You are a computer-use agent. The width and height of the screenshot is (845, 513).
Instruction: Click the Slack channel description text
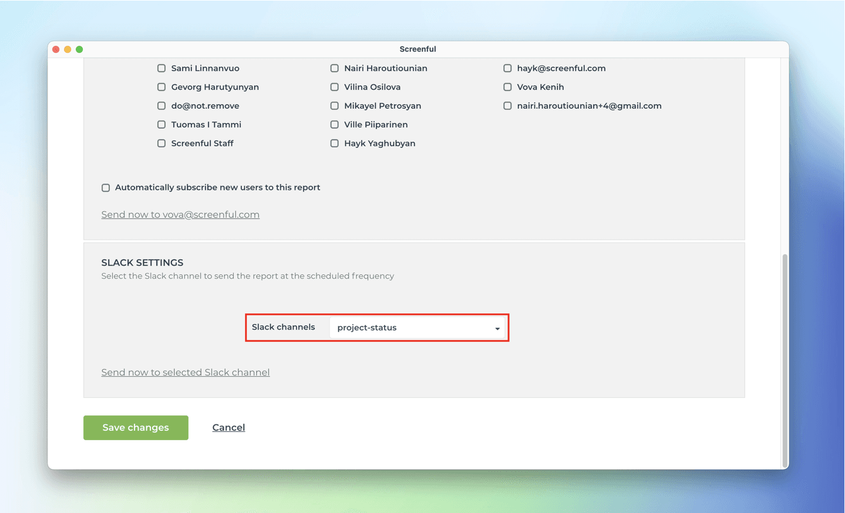[247, 276]
